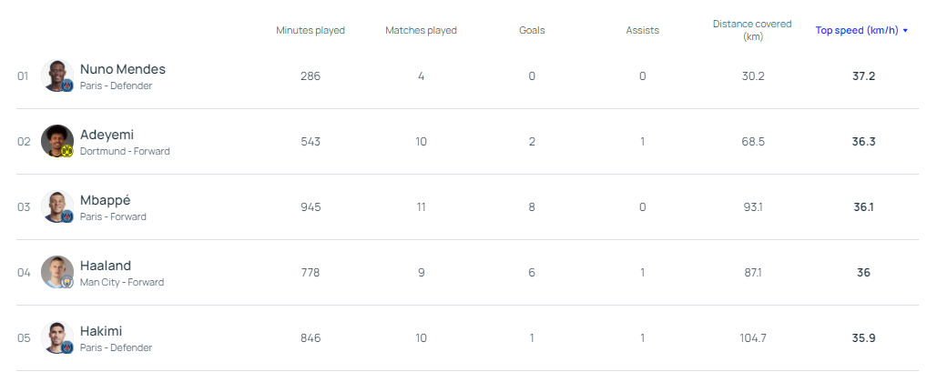937x372 pixels.
Task: Open Nuno Mendes player name link
Action: 123,69
